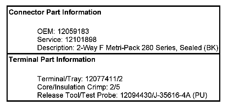The height and width of the screenshot is (106, 228).
Task: Click the Terminal Part Information heading
Action: point(52,60)
